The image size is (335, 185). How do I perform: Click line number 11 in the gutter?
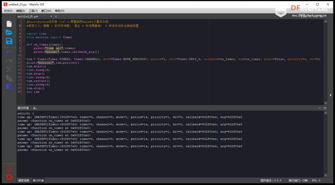(x=19, y=59)
